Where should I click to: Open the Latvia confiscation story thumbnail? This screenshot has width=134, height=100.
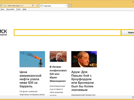point(58,57)
